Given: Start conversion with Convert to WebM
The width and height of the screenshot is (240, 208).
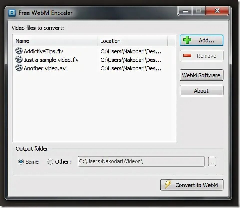Looking at the screenshot, I should coord(192,185).
